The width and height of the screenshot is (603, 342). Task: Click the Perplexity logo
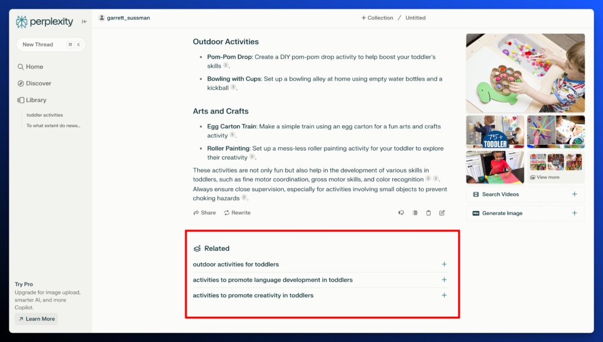click(45, 22)
